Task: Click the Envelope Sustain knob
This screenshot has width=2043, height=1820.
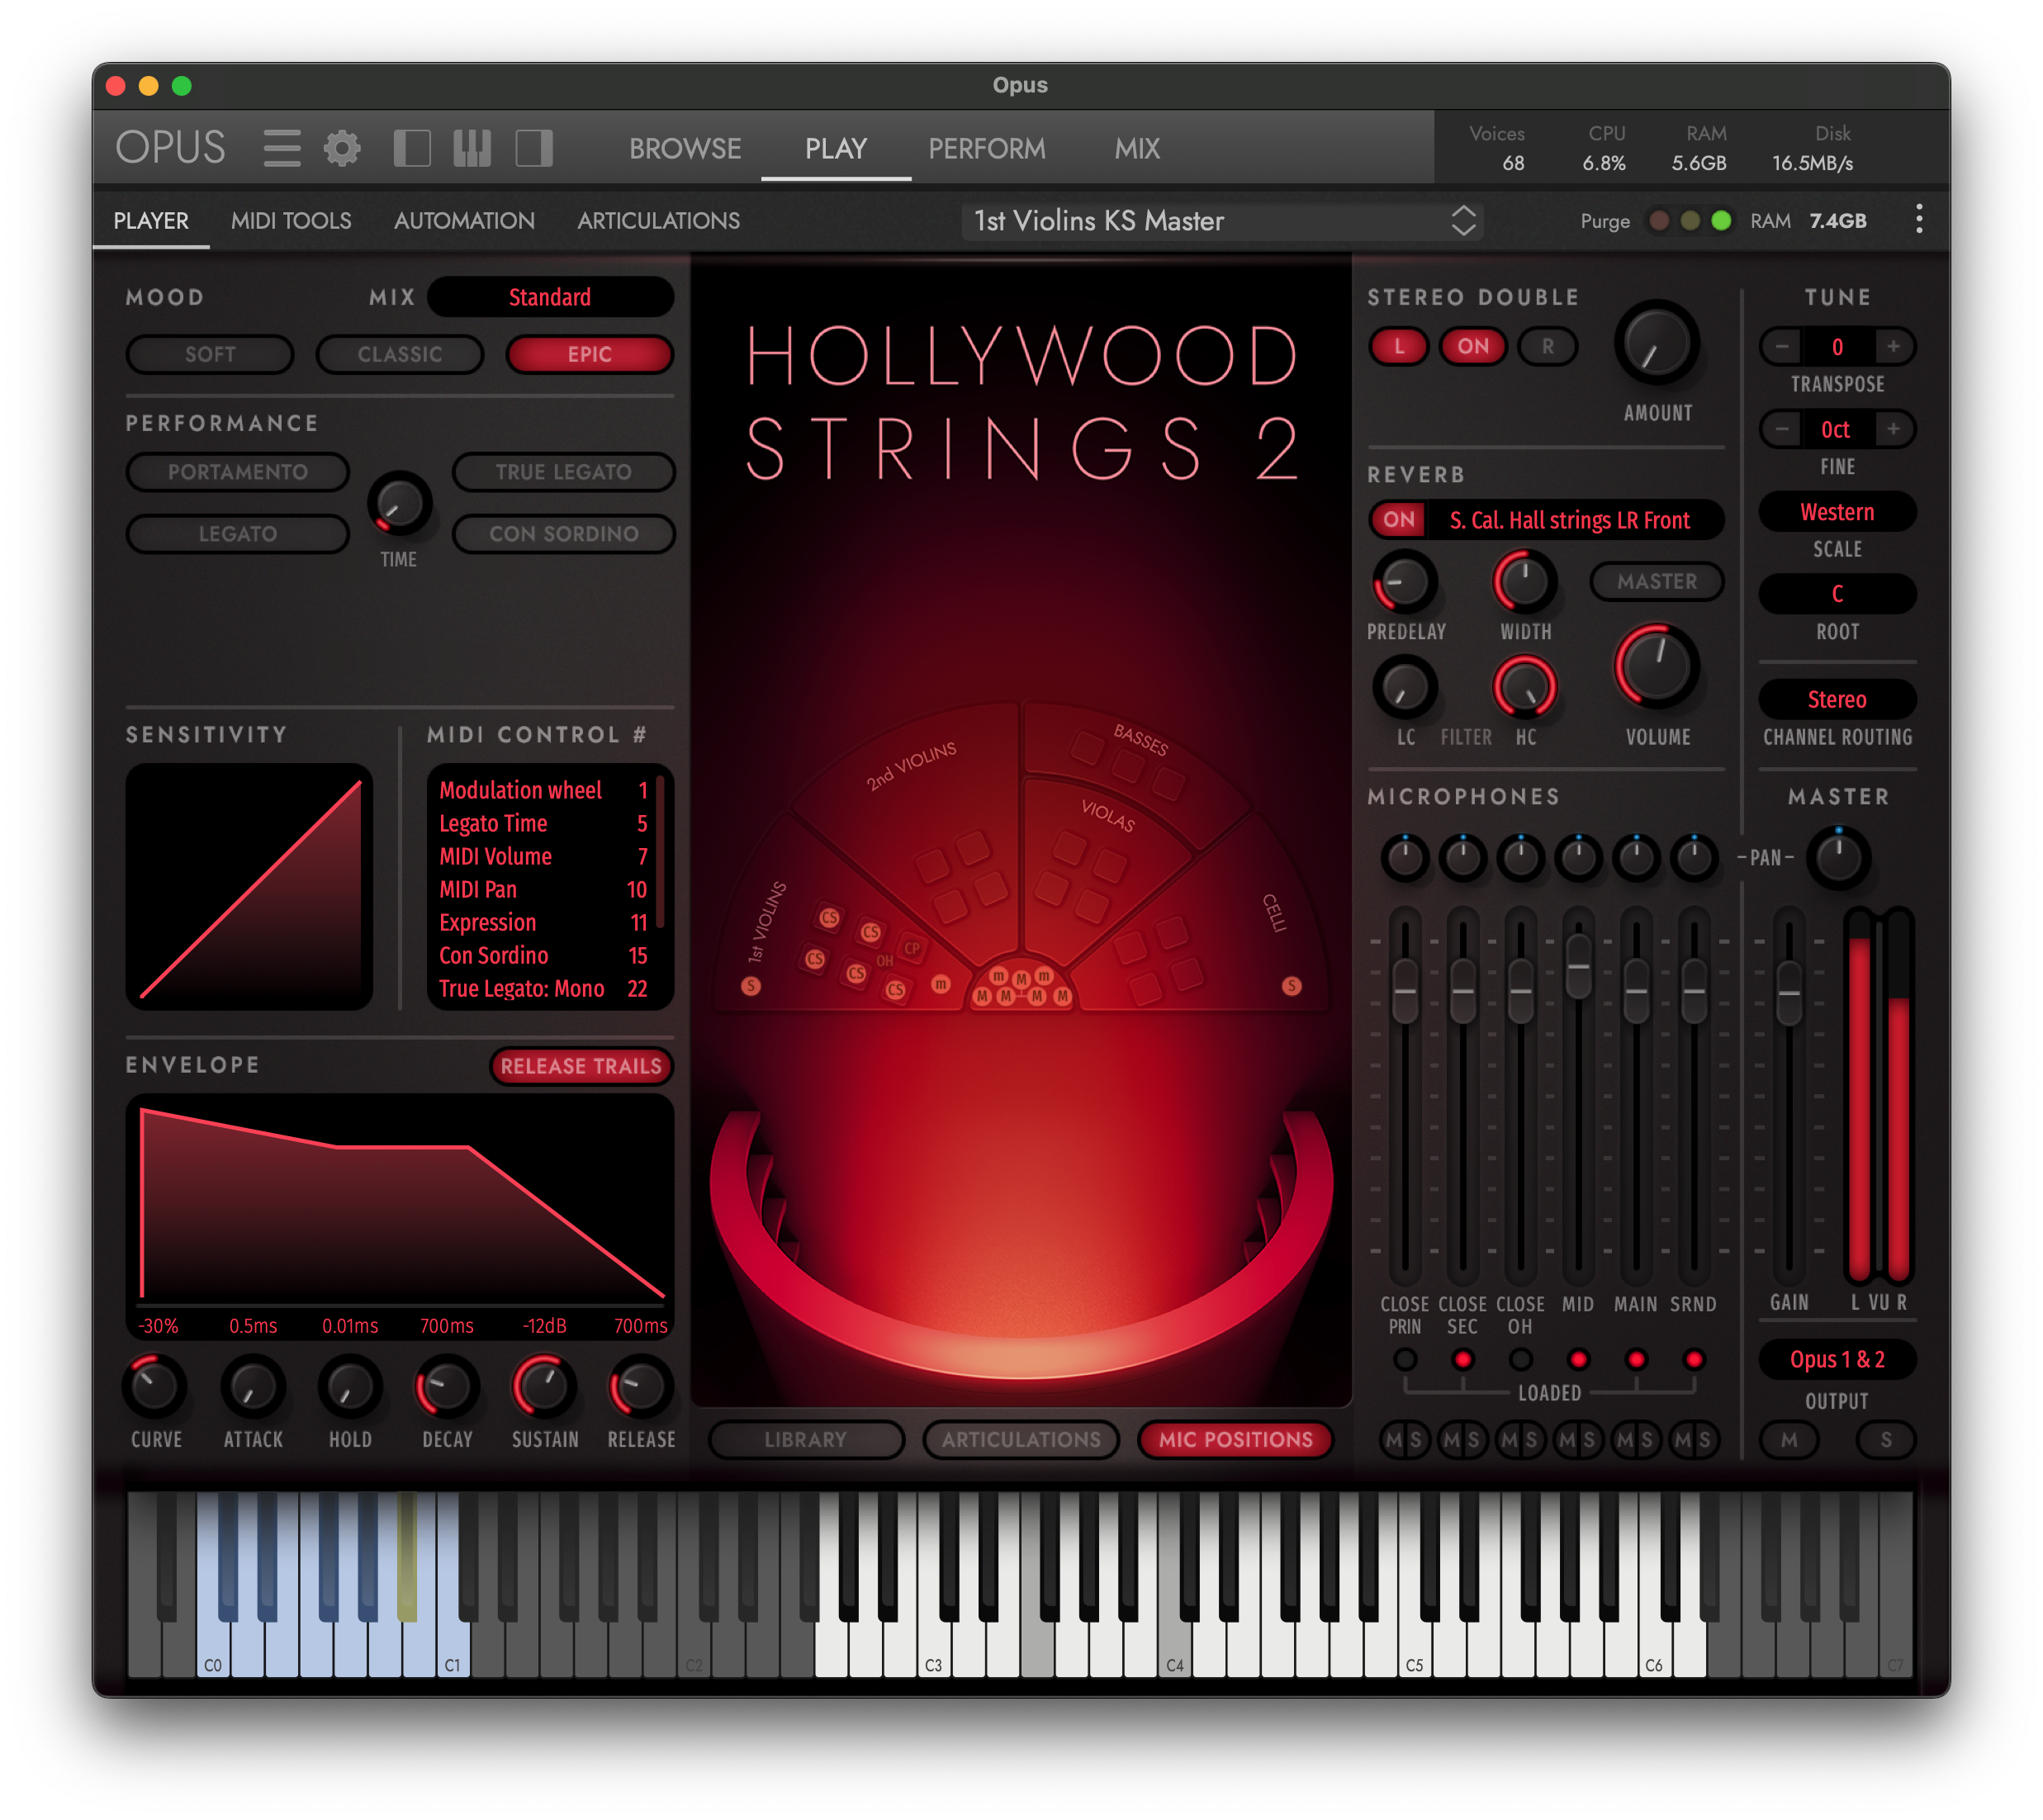Action: [x=543, y=1387]
